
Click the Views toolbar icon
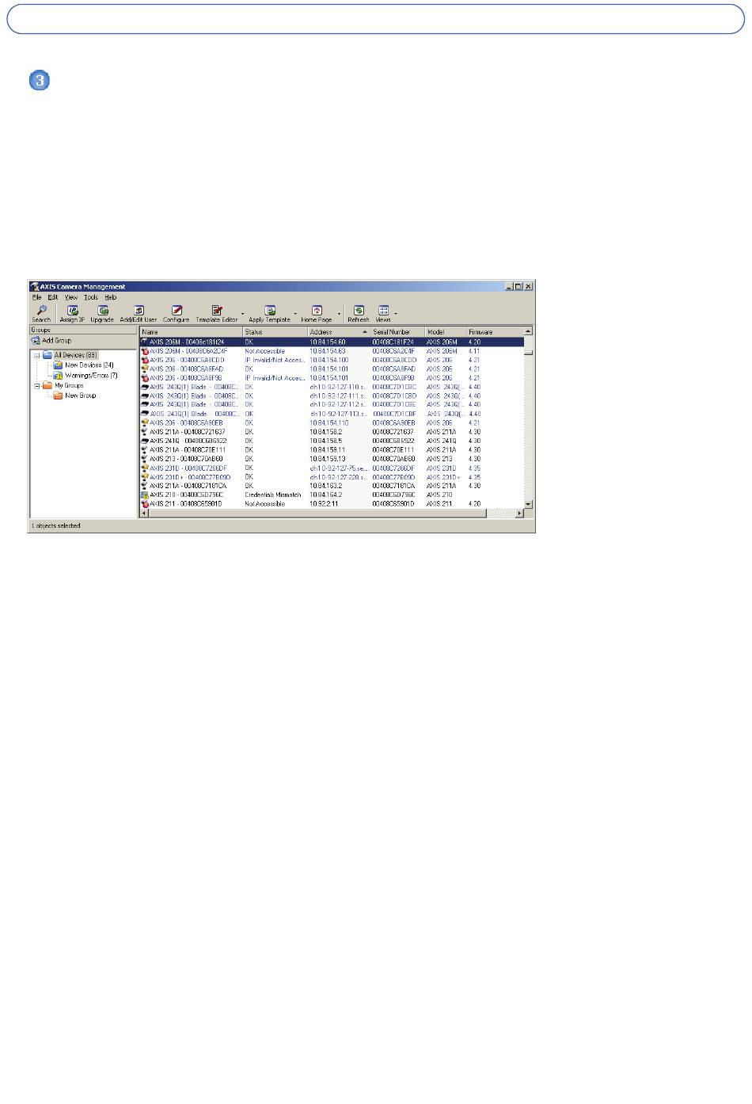pyautogui.click(x=383, y=314)
